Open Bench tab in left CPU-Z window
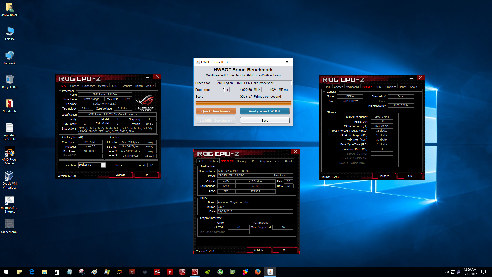The image size is (492, 277). (x=139, y=86)
